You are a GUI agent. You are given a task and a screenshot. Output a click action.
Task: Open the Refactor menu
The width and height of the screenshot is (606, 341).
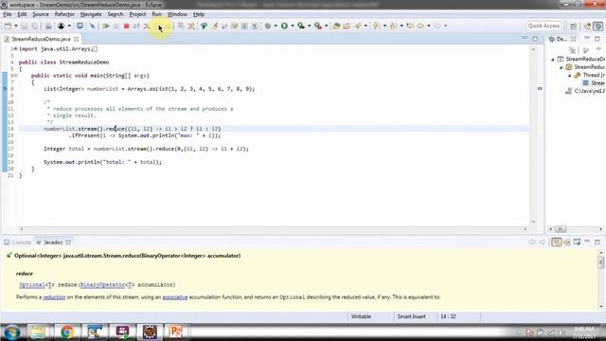pos(64,14)
